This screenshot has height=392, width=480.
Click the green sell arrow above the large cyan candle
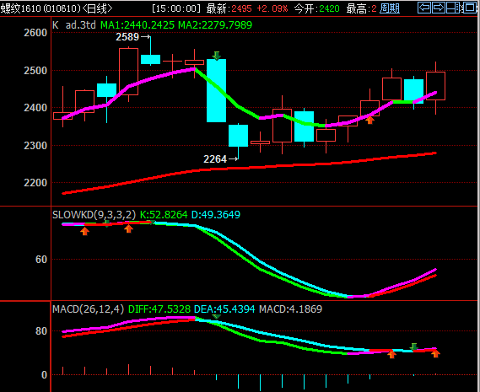coord(217,56)
